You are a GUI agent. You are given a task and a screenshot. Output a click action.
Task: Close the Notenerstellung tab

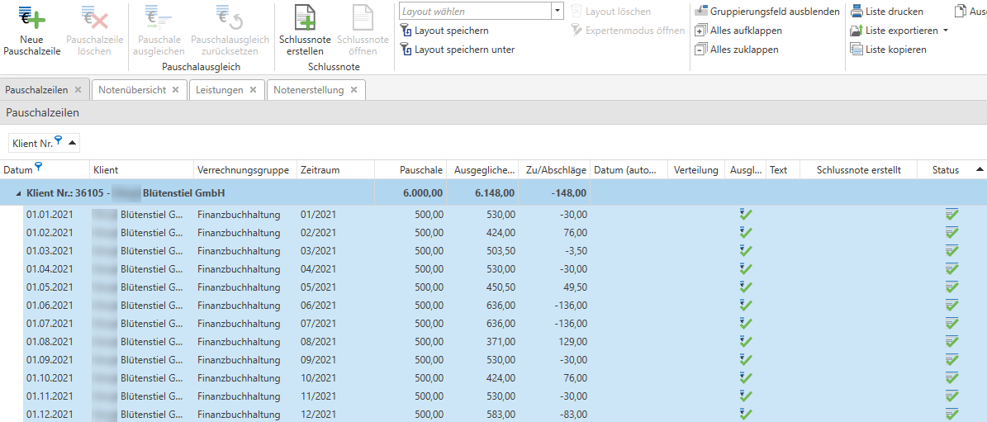pos(354,90)
